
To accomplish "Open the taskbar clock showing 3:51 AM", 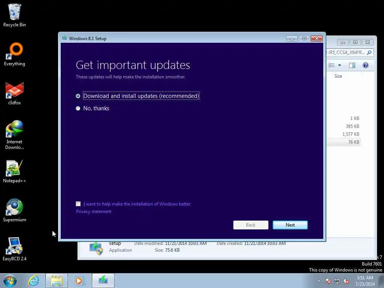I will tap(365, 281).
